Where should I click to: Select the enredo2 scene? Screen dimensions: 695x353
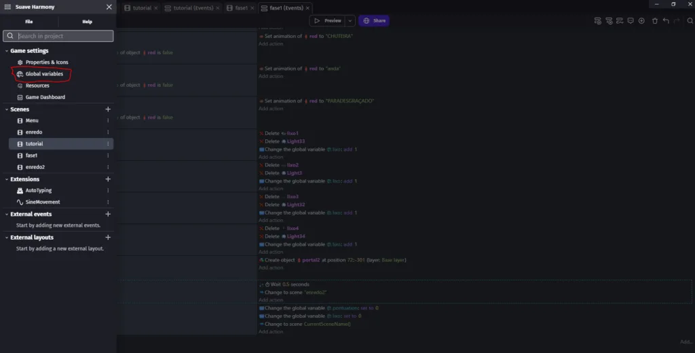(35, 167)
